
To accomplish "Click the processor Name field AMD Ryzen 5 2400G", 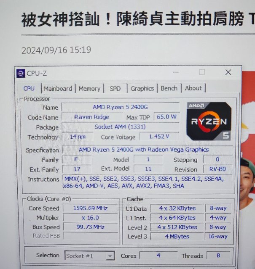I will click(x=120, y=107).
